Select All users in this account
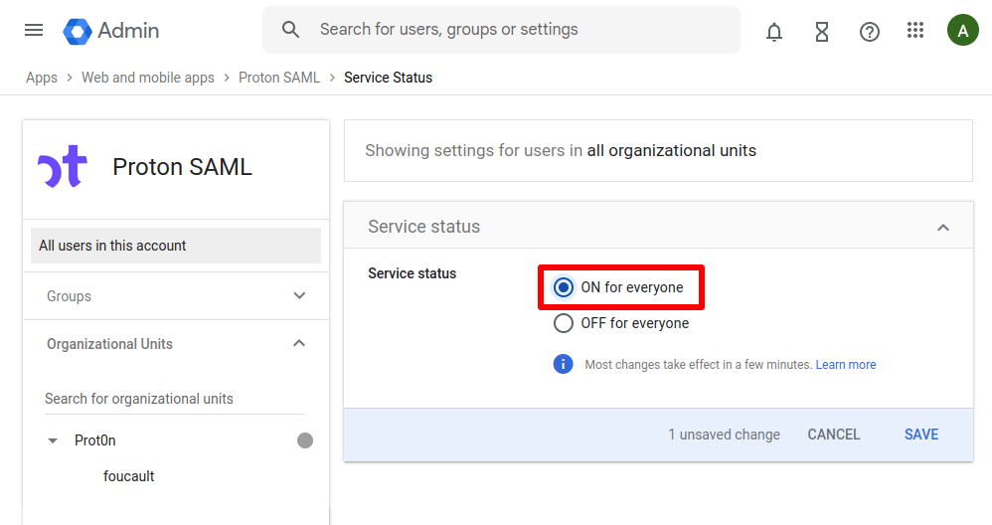Viewport: 992px width, 525px height. click(x=176, y=246)
